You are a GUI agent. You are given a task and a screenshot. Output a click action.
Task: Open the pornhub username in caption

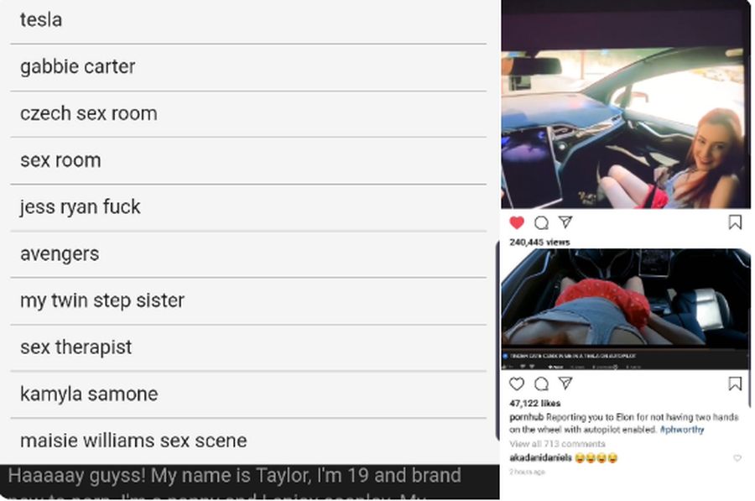click(526, 417)
